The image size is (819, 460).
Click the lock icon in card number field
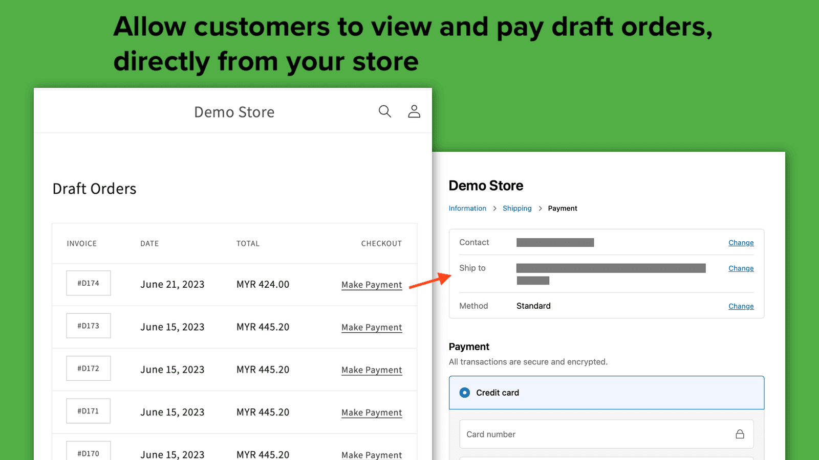click(x=739, y=433)
